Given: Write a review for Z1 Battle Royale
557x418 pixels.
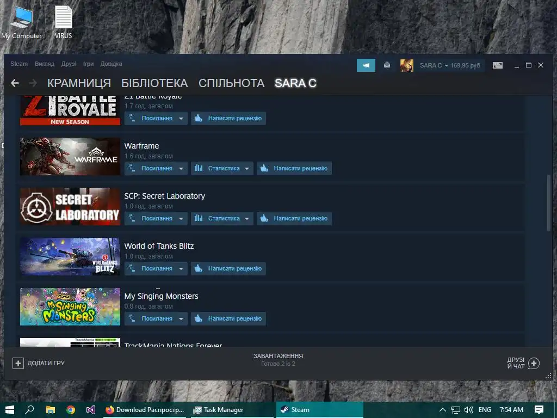Looking at the screenshot, I should tap(228, 118).
